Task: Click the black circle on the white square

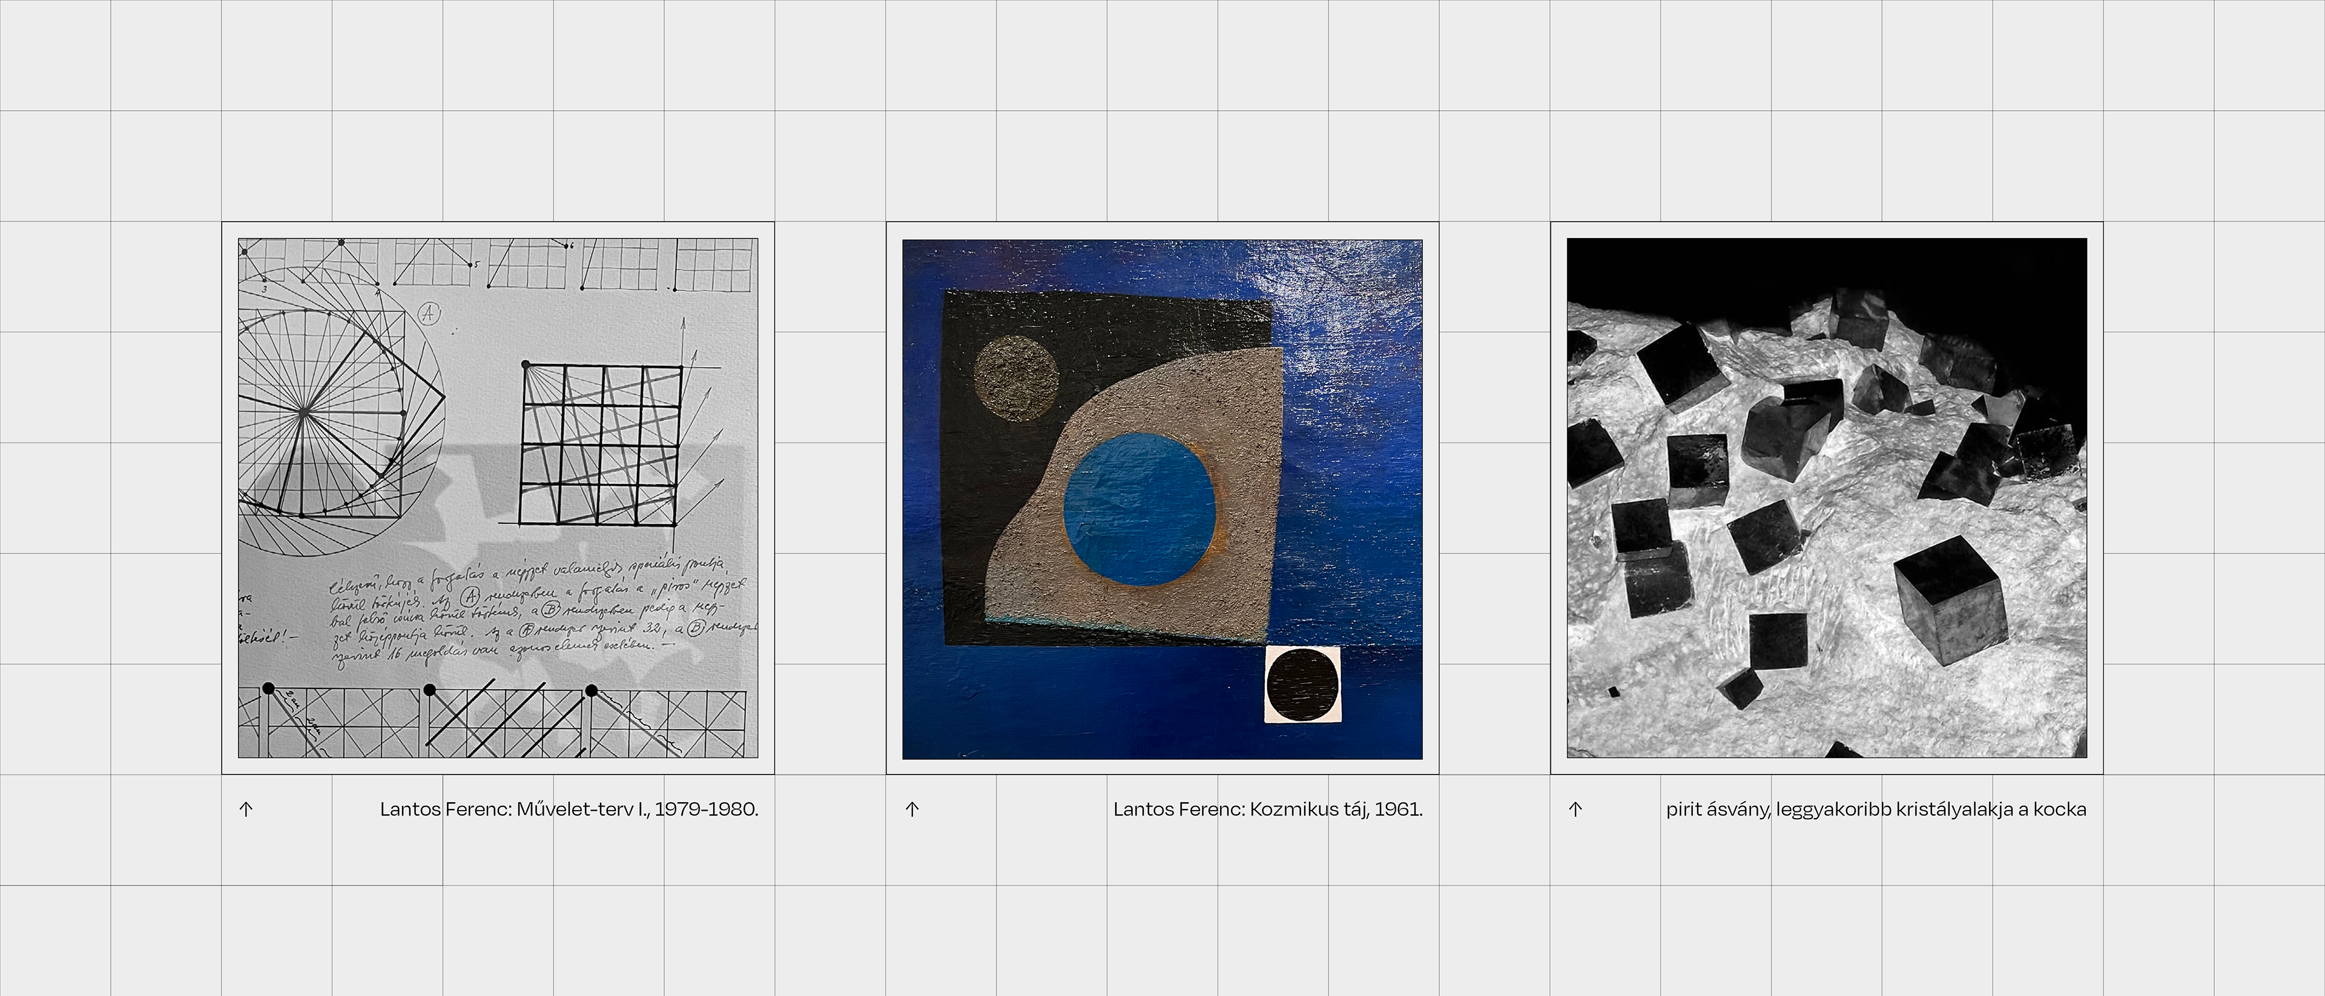Action: (1302, 685)
